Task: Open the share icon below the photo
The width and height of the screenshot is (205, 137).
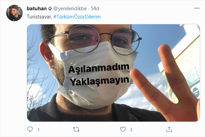Action: pos(169,129)
